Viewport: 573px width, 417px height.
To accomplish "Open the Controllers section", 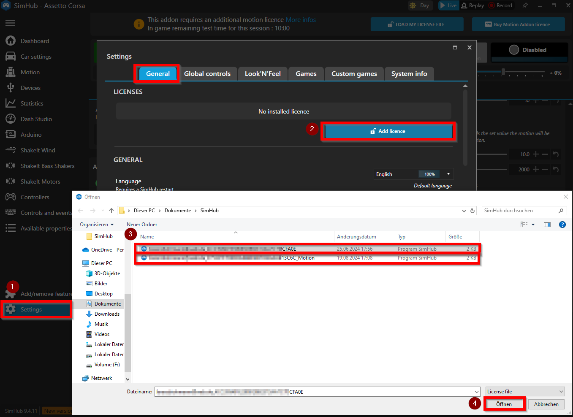I will [x=36, y=197].
